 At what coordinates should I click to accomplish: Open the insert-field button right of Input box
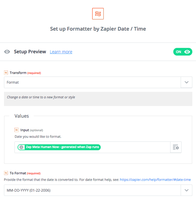point(176,147)
